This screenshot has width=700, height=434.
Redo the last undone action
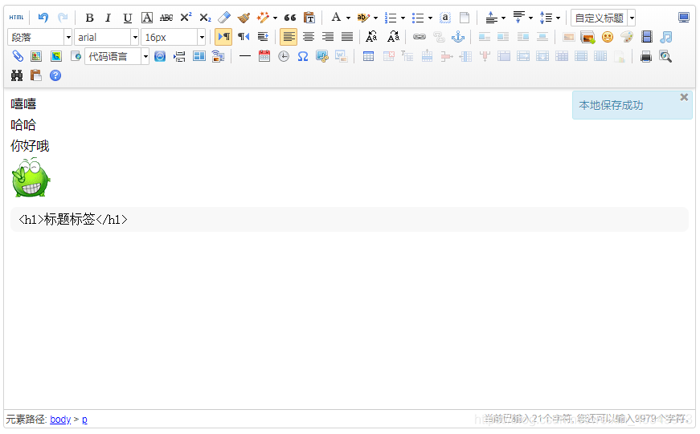[63, 18]
